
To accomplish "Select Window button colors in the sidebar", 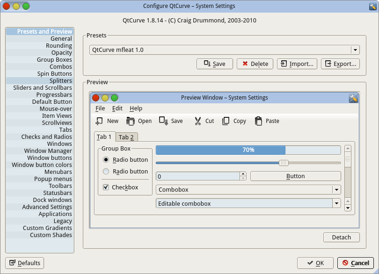I will tap(40, 165).
